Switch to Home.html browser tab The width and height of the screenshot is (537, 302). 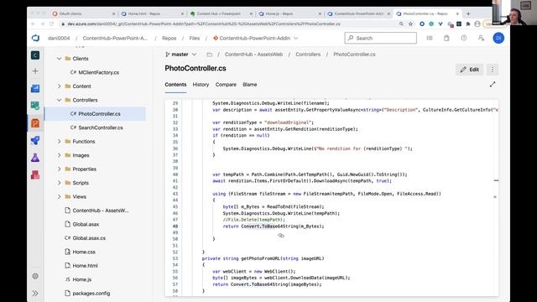click(x=152, y=13)
